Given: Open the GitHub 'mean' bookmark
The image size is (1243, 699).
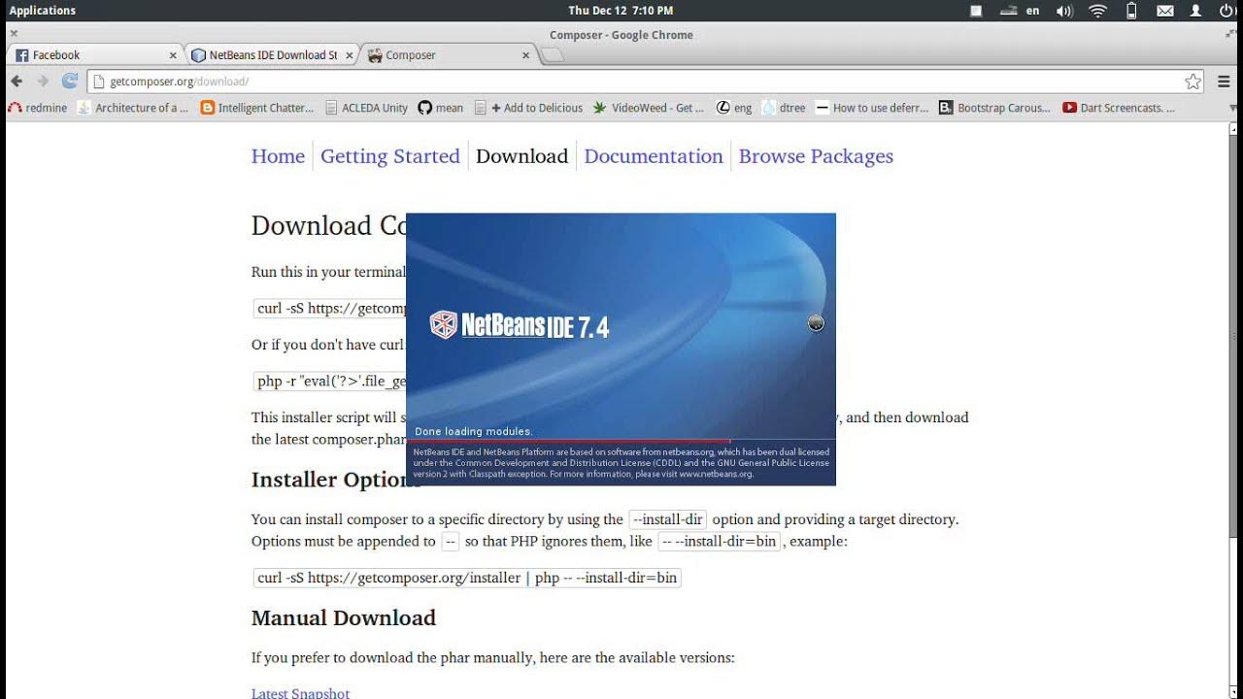Looking at the screenshot, I should tap(441, 108).
